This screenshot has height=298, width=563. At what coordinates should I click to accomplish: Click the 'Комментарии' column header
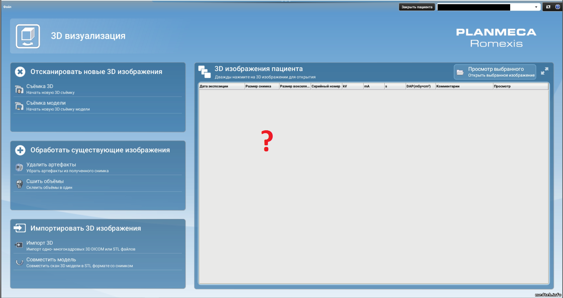[463, 86]
